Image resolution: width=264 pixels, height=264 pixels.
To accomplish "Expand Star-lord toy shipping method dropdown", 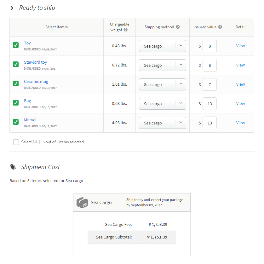I will click(162, 65).
